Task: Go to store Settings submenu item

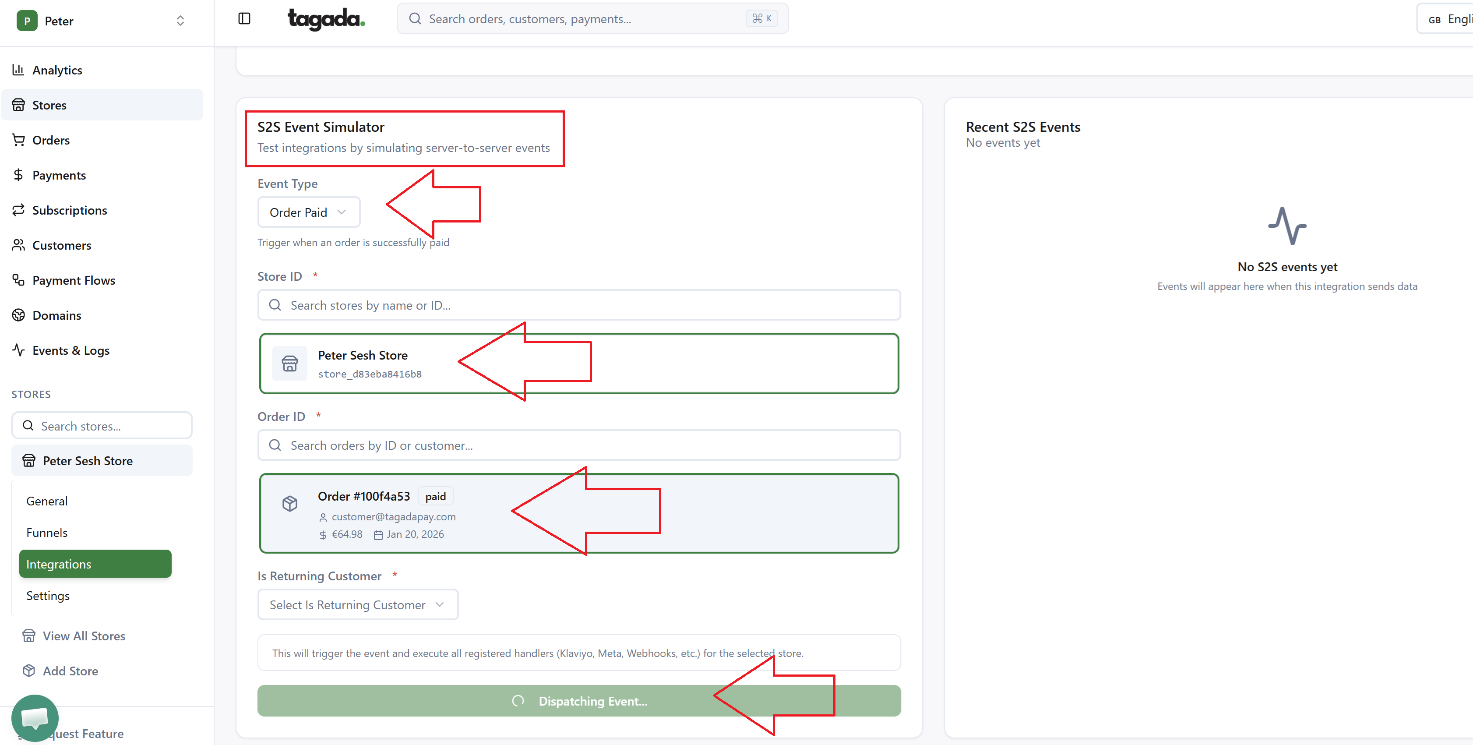Action: click(x=48, y=596)
